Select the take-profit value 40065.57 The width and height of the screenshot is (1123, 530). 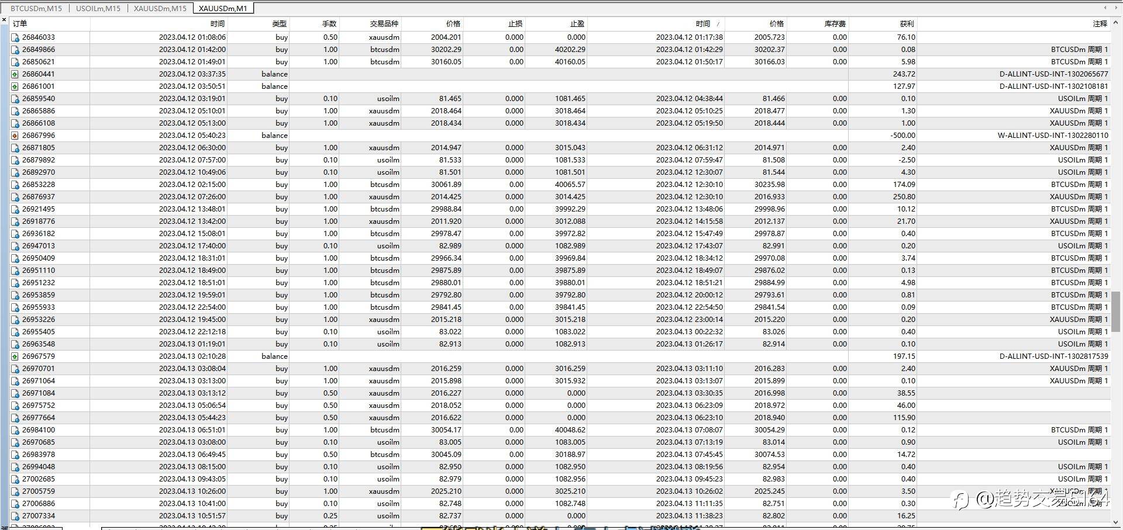pos(570,185)
